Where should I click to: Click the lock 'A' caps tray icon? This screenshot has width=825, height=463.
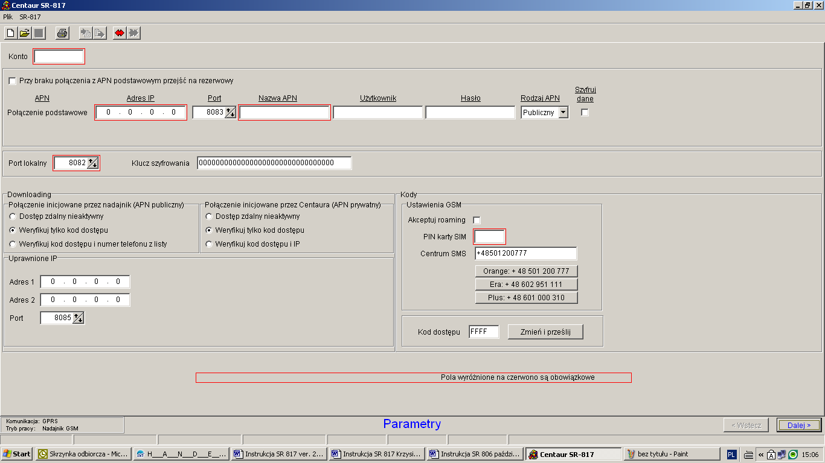(771, 455)
